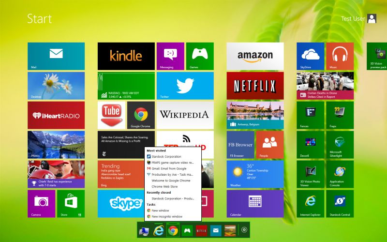This screenshot has width=387, height=242.
Task: Open the Stardock Central tile
Action: coord(339,204)
